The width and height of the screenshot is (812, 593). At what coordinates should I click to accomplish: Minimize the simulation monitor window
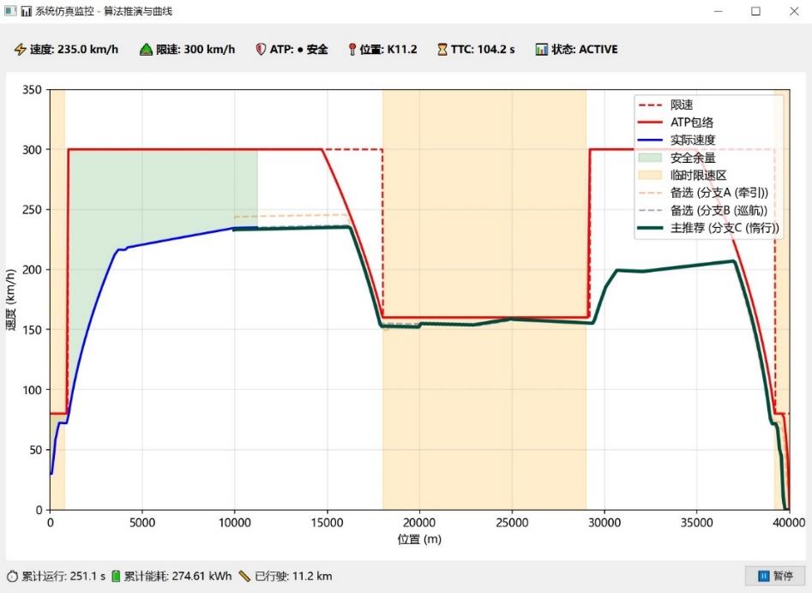point(719,11)
